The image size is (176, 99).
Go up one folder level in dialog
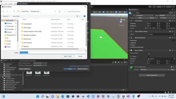coord(14,11)
